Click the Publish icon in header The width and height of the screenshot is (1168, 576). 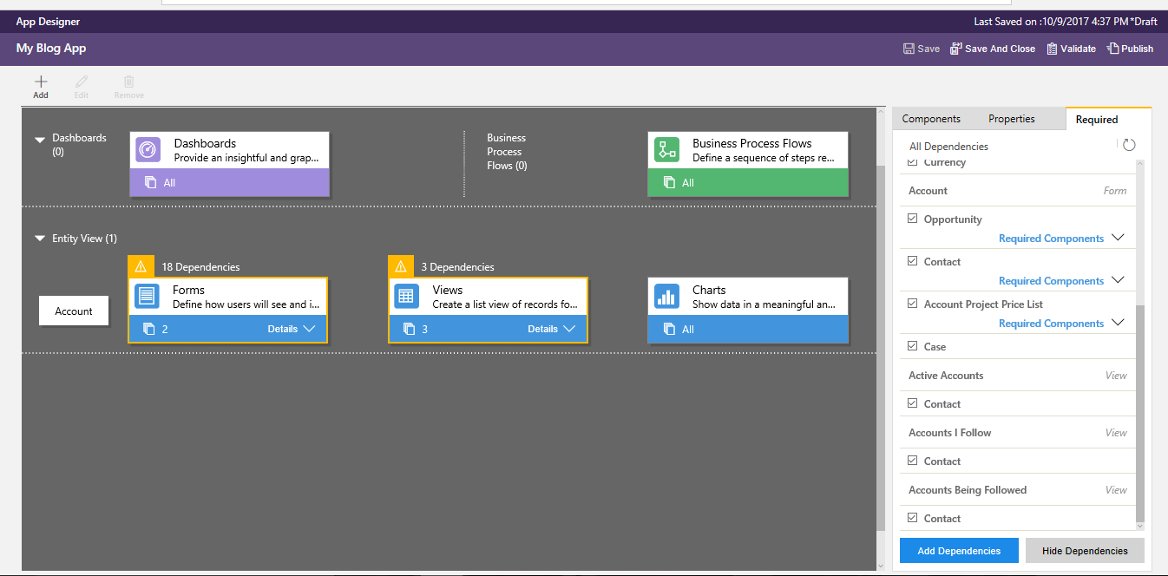coord(1113,49)
